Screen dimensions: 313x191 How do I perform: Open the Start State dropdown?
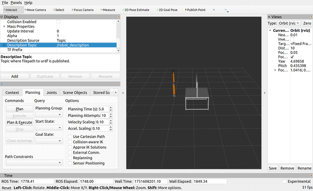pyautogui.click(x=49, y=127)
